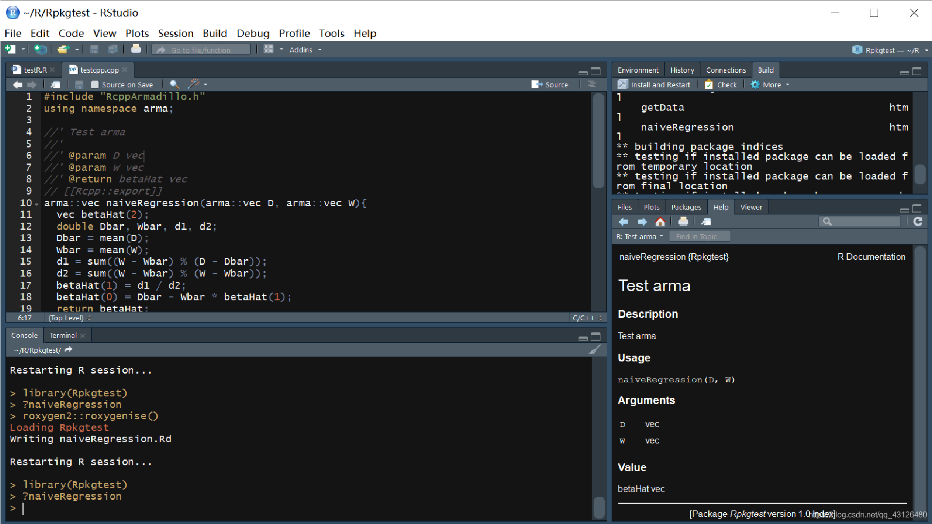Clear the console with broom icon
932x524 pixels.
tap(595, 350)
